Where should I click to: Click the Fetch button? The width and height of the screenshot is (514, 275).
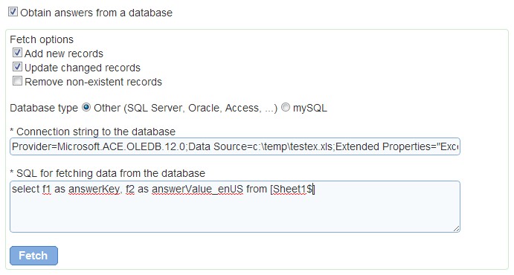[x=33, y=256]
